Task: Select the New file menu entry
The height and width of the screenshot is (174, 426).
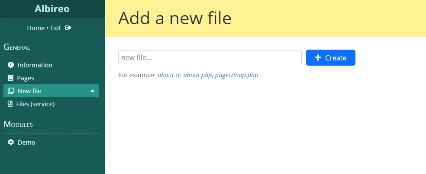Action: pos(29,91)
